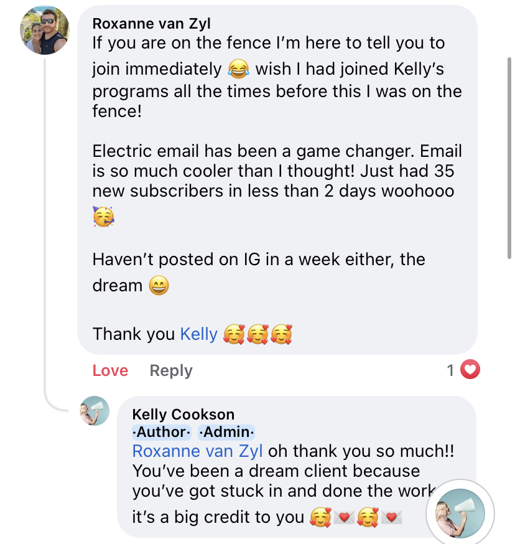This screenshot has height=544, width=515.
Task: Tap the smiling-hearts emoji right after Kelly
Action: (233, 335)
